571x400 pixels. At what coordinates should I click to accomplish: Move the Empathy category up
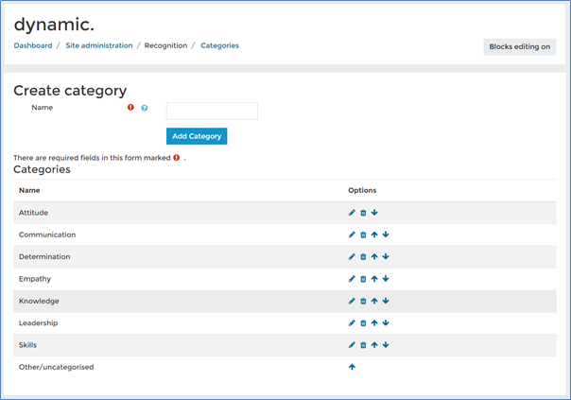[374, 279]
